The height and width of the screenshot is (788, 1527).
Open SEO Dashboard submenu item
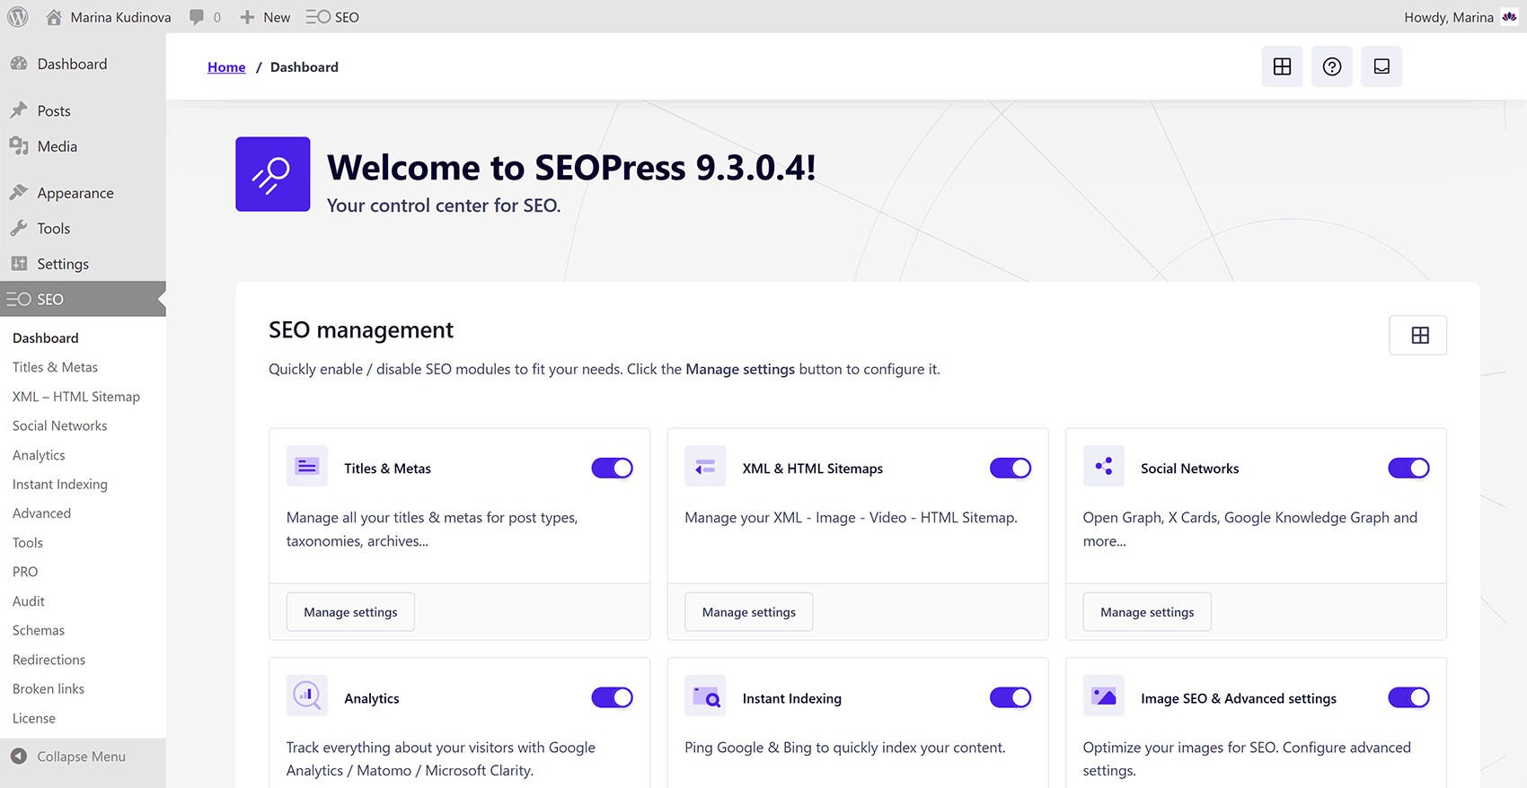46,338
